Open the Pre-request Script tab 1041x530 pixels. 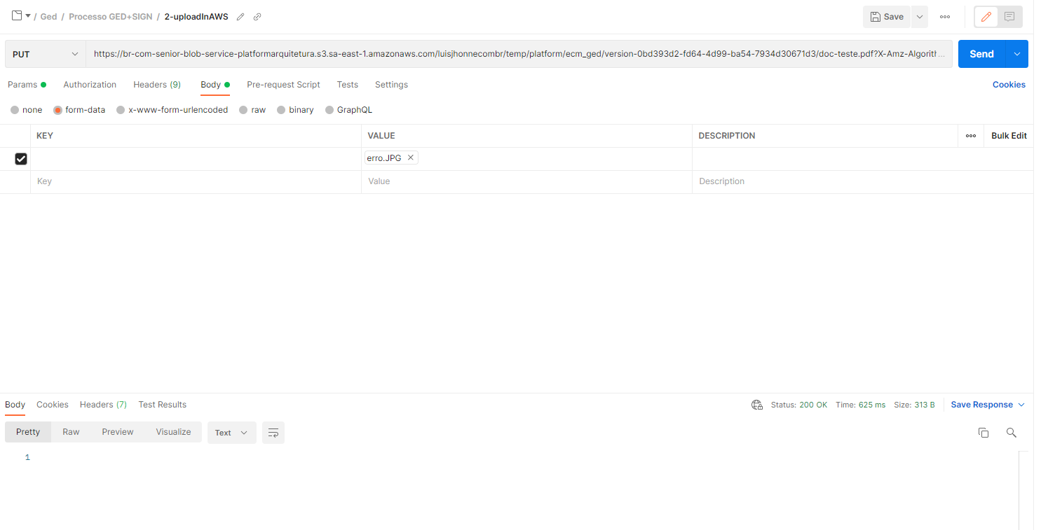pyautogui.click(x=283, y=85)
